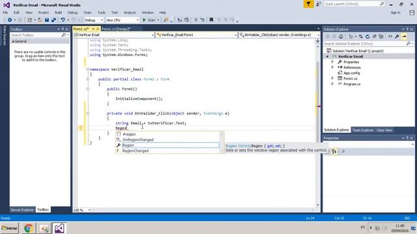Open the Debug menu
The width and height of the screenshot is (417, 234).
(72, 12)
